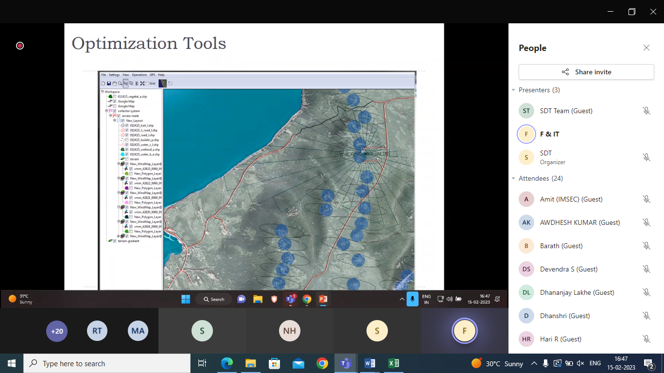Check the 011K15_vegetat_a.shp layer checkbox
This screenshot has height=373, width=664.
pos(115,97)
